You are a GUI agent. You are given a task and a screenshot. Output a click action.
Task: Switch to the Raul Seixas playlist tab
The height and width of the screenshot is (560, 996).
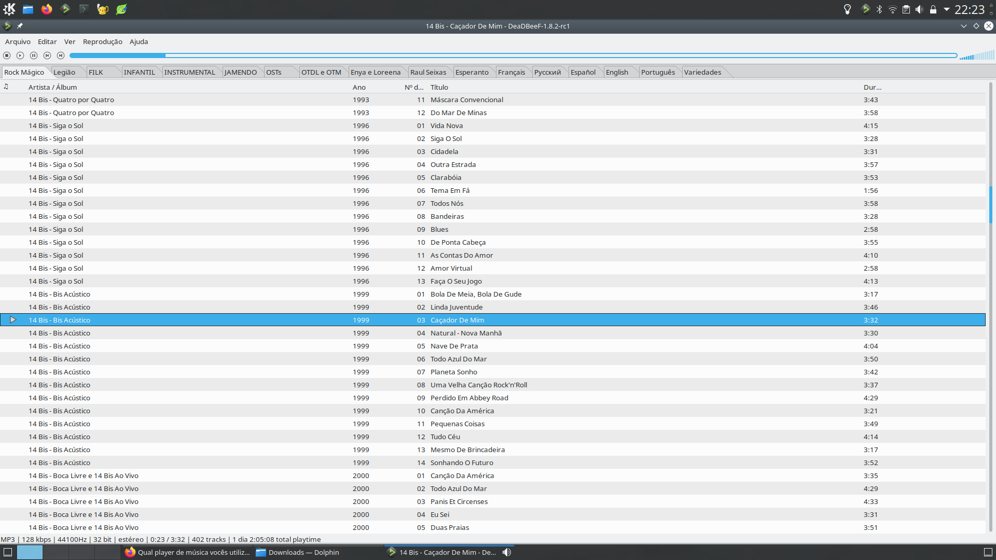tap(428, 72)
